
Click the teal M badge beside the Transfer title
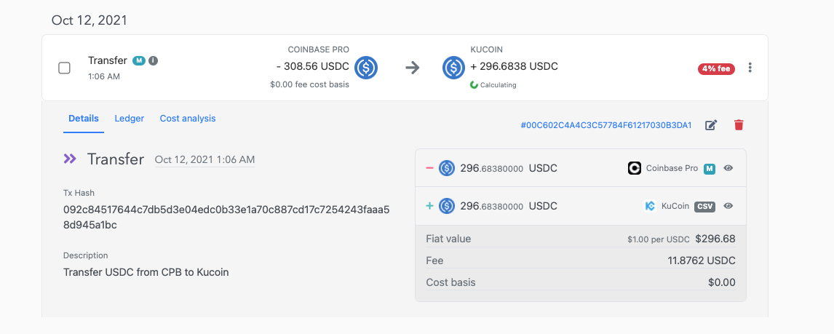(139, 60)
